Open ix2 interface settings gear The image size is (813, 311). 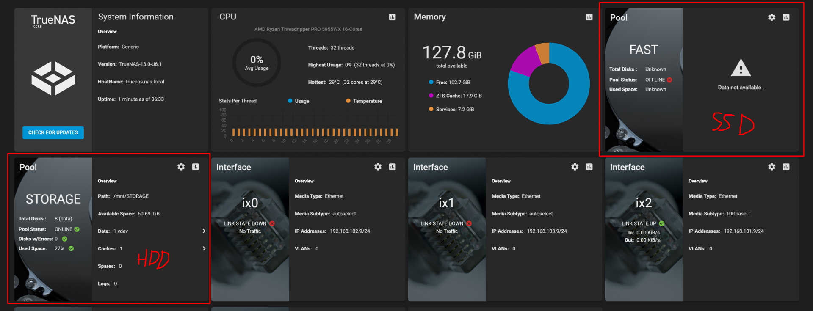tap(772, 167)
